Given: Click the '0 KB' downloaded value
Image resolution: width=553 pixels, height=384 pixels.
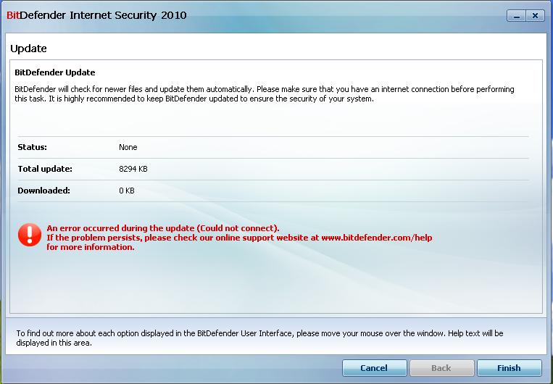Looking at the screenshot, I should point(127,191).
